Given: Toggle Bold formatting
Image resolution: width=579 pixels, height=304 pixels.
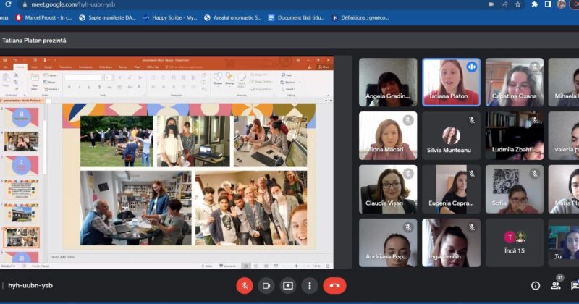Looking at the screenshot, I should point(69,87).
